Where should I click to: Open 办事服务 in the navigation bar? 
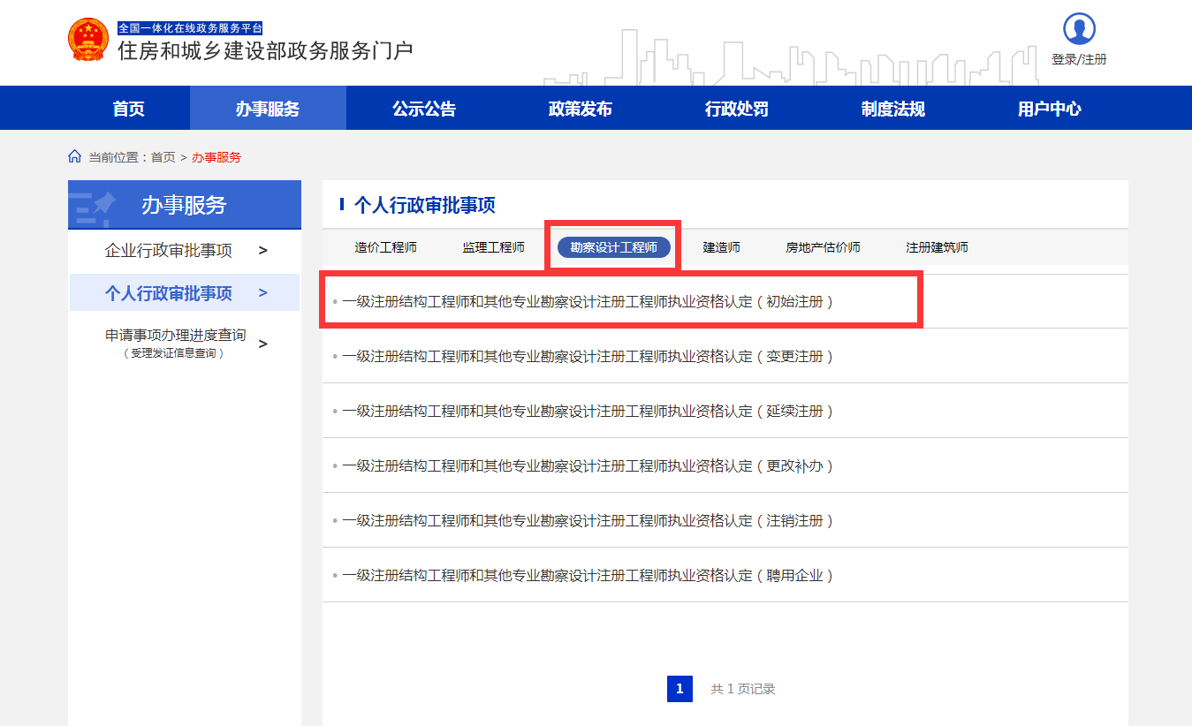[268, 109]
